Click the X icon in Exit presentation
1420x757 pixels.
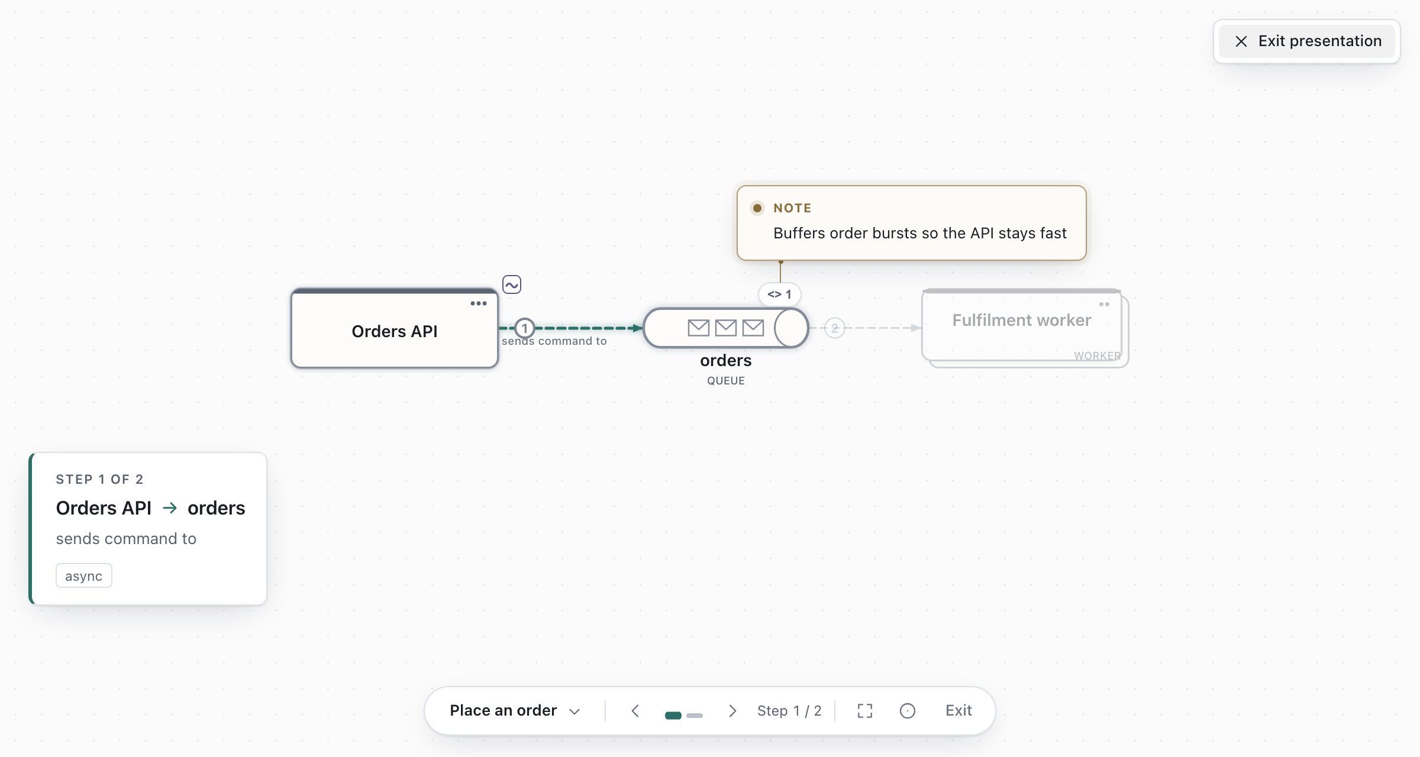[x=1241, y=41]
